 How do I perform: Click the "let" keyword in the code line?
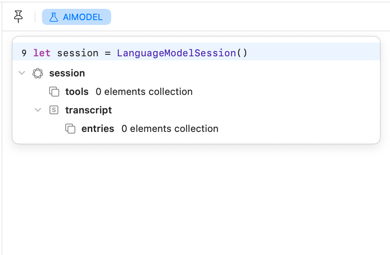42,53
